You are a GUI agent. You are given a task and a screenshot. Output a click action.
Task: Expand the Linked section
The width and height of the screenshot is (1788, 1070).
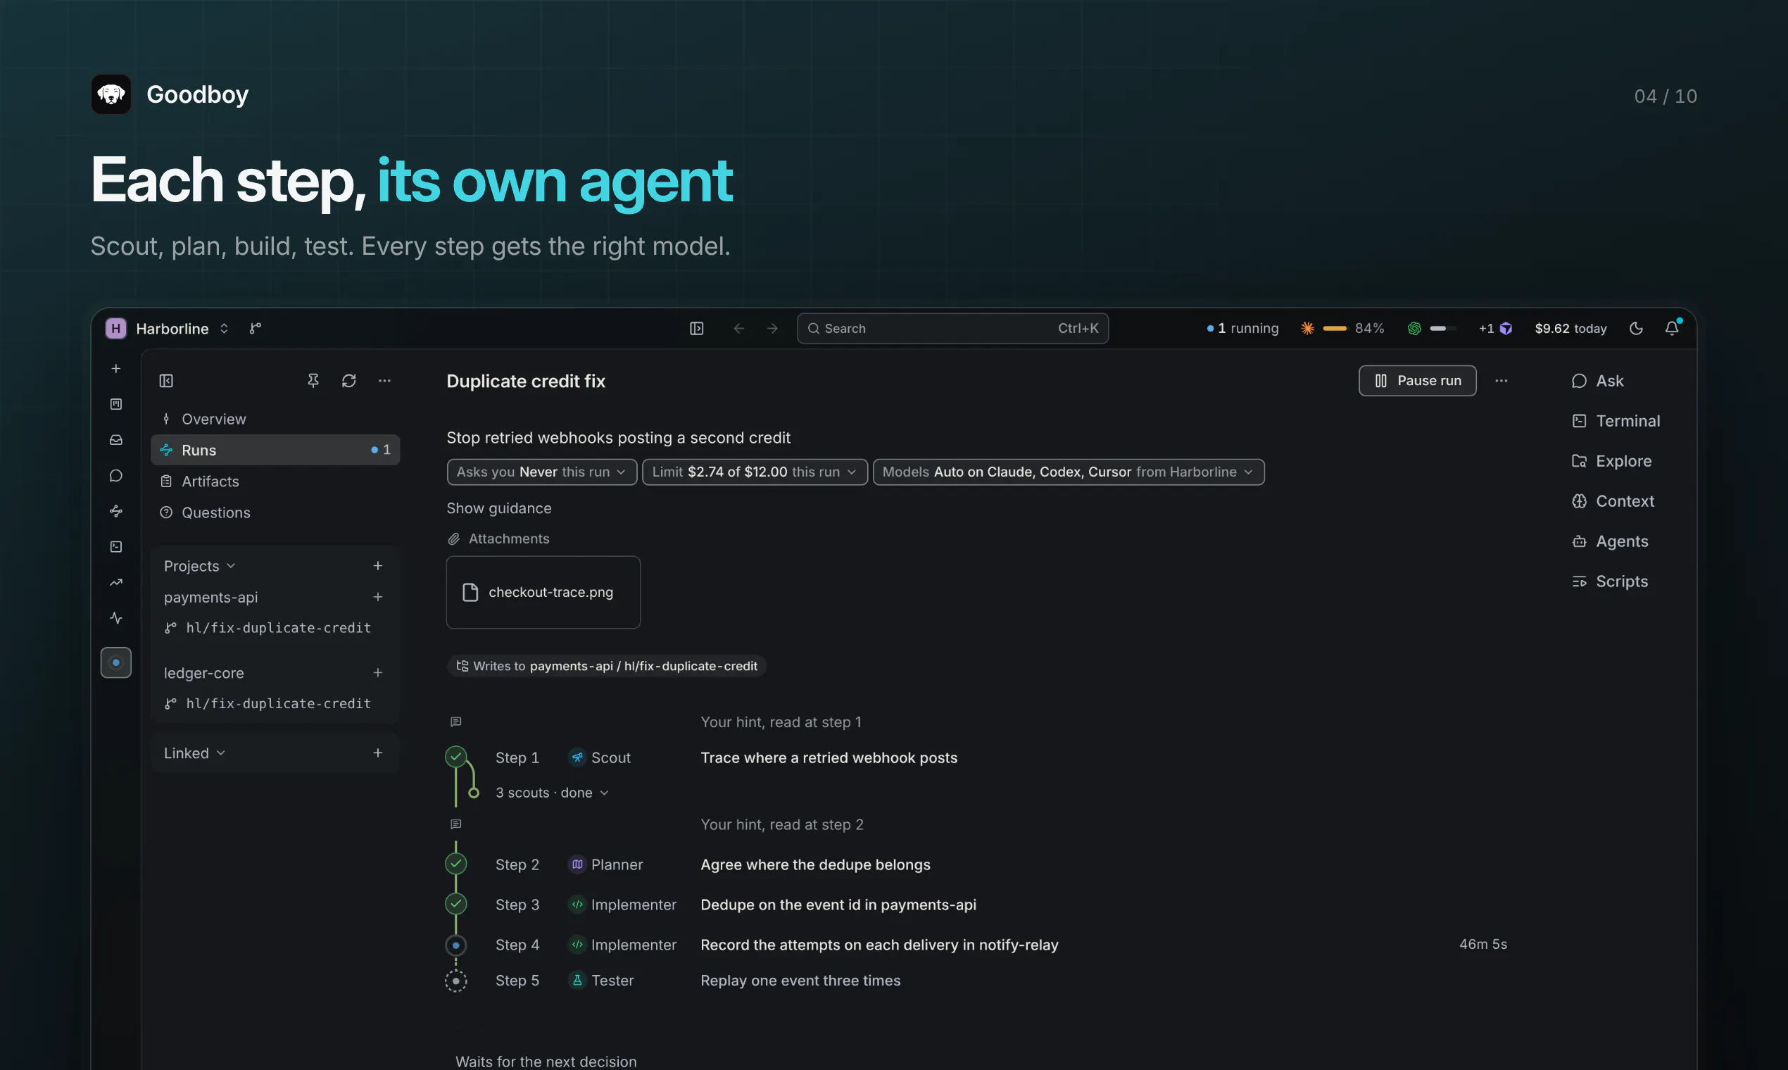(195, 753)
